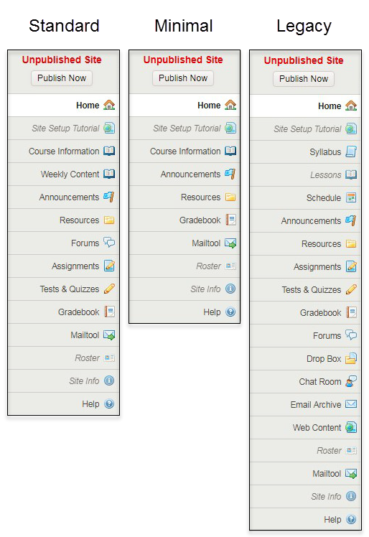Open Web Content in Legacy menu
Image resolution: width=369 pixels, height=537 pixels.
[x=305, y=427]
